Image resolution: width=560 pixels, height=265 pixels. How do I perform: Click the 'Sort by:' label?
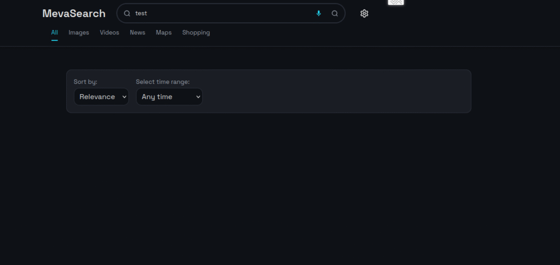click(85, 82)
